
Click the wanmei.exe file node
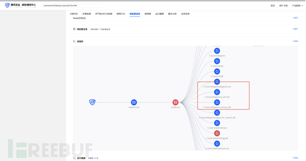(217, 144)
